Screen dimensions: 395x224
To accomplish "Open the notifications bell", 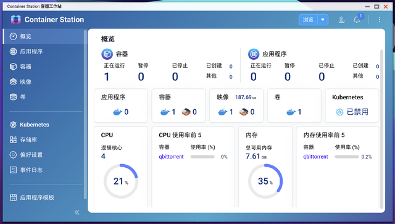I will 357,20.
